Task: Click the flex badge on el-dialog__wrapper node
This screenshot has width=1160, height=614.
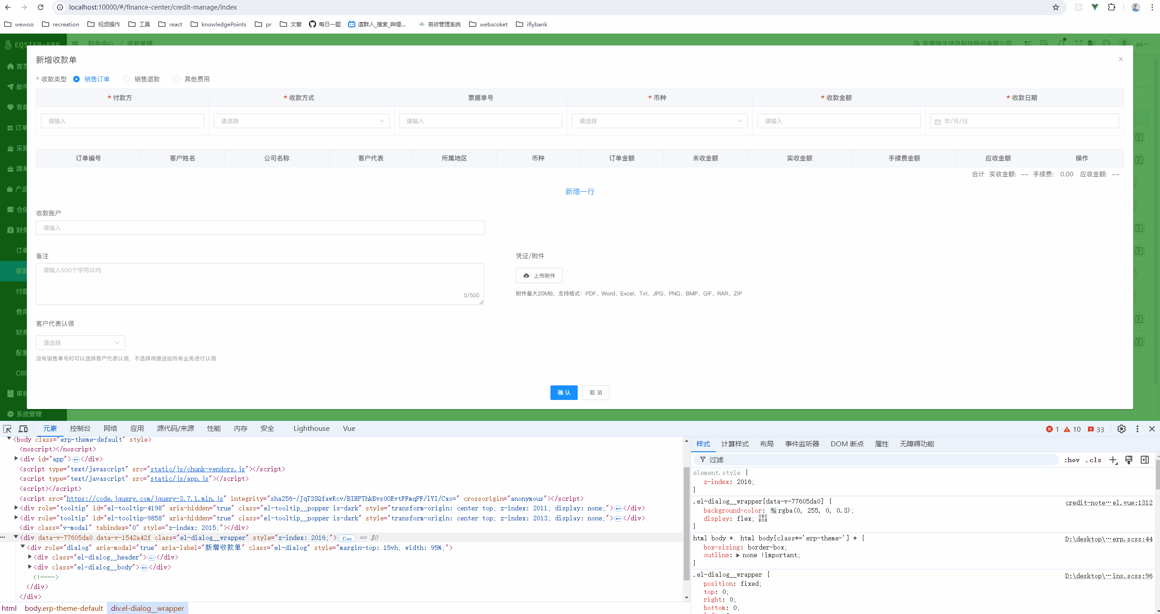Action: (x=347, y=538)
